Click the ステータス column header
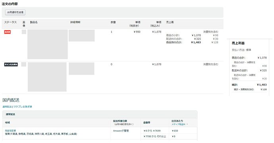Viewport: 274px width, 143px height. coord(10,22)
